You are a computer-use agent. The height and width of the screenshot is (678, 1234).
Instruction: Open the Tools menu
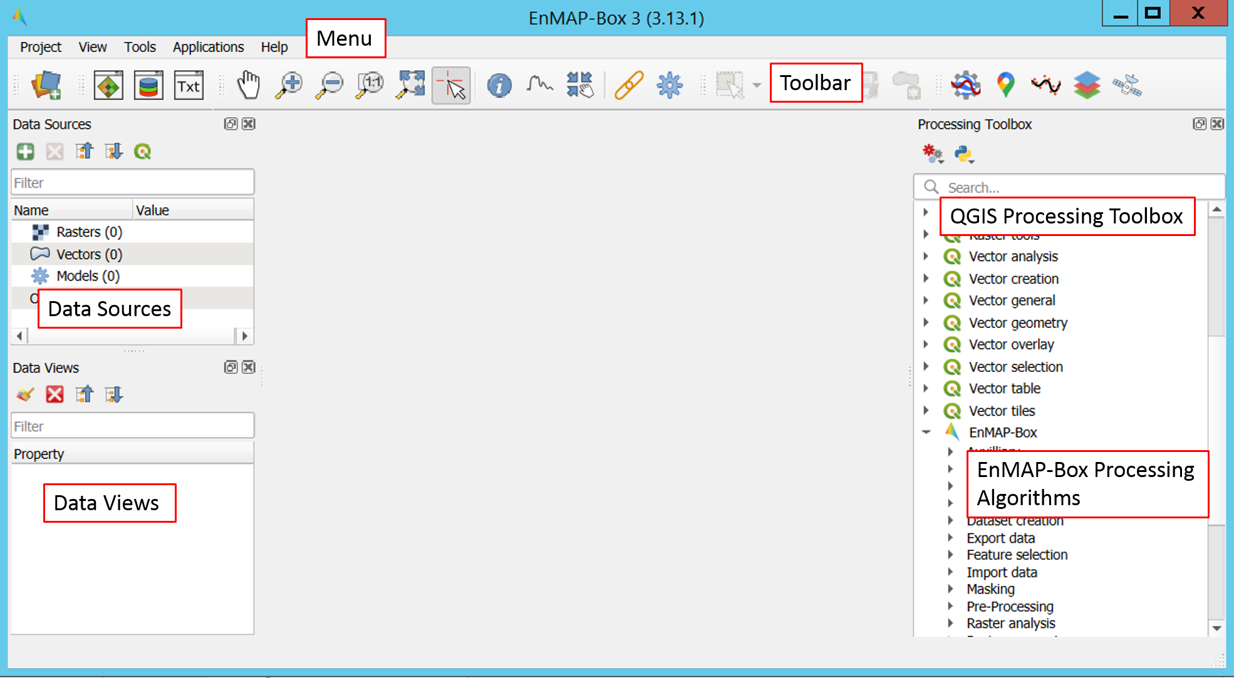click(140, 47)
